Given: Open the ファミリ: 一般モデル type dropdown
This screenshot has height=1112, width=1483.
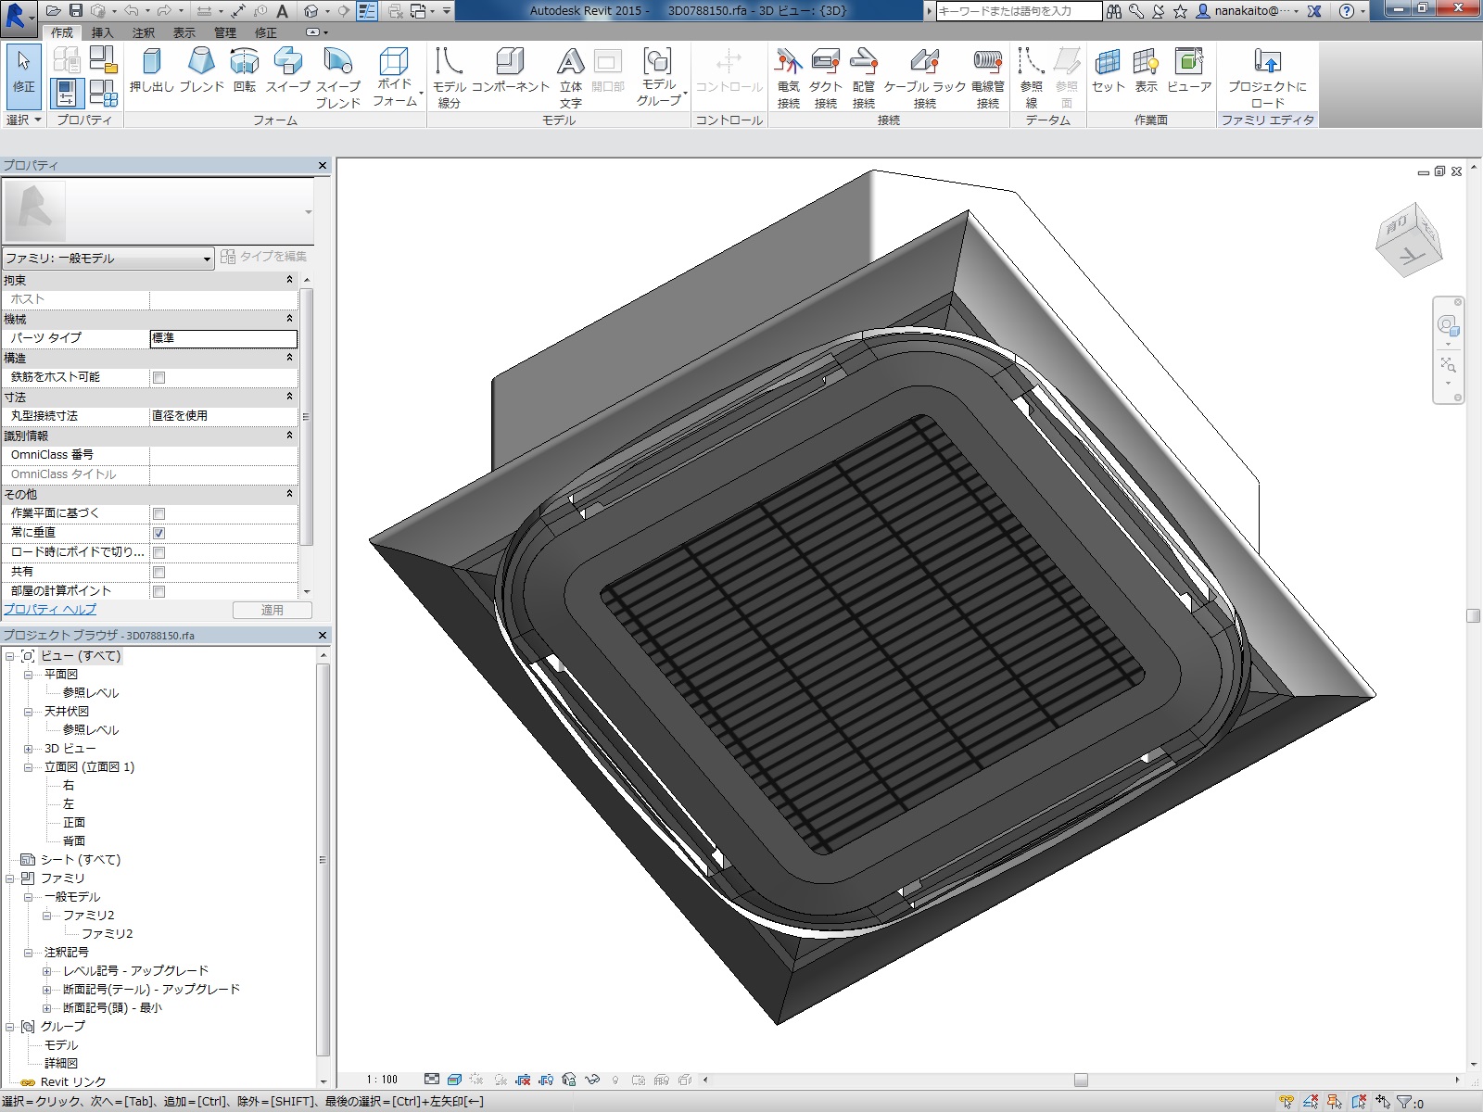Looking at the screenshot, I should point(207,259).
